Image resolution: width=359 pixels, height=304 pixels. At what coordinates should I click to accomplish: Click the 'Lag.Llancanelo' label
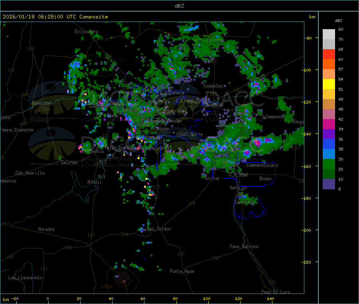[25, 278]
